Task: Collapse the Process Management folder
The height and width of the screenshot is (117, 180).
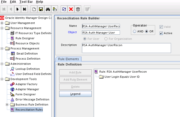Action: [x=2, y=48]
